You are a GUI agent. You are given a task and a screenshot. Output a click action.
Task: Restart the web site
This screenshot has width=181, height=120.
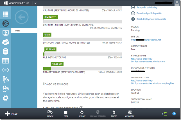point(82,114)
